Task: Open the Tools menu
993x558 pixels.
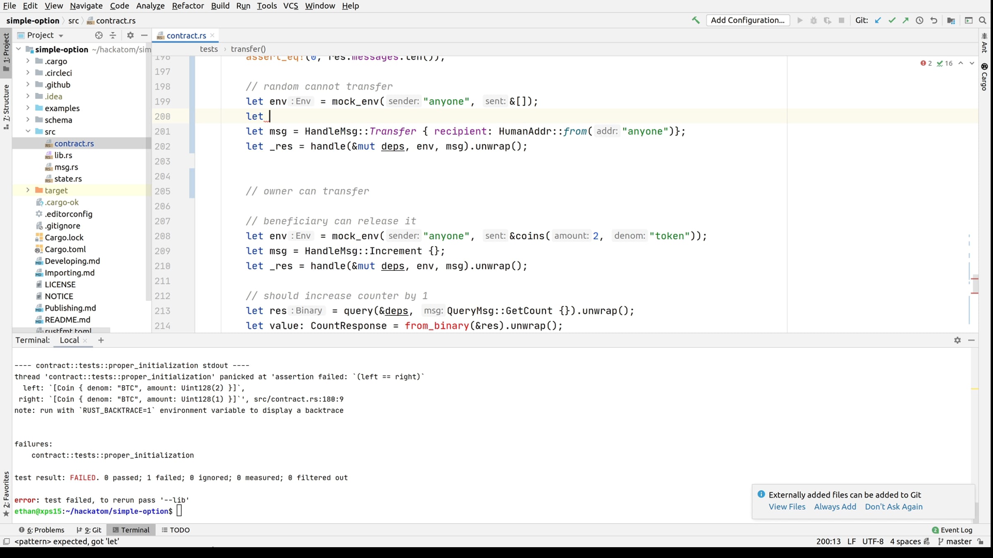Action: point(266,6)
